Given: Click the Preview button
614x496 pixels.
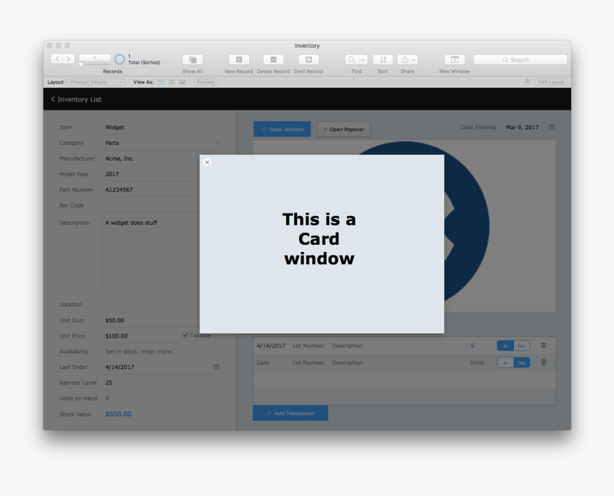Looking at the screenshot, I should pyautogui.click(x=206, y=82).
